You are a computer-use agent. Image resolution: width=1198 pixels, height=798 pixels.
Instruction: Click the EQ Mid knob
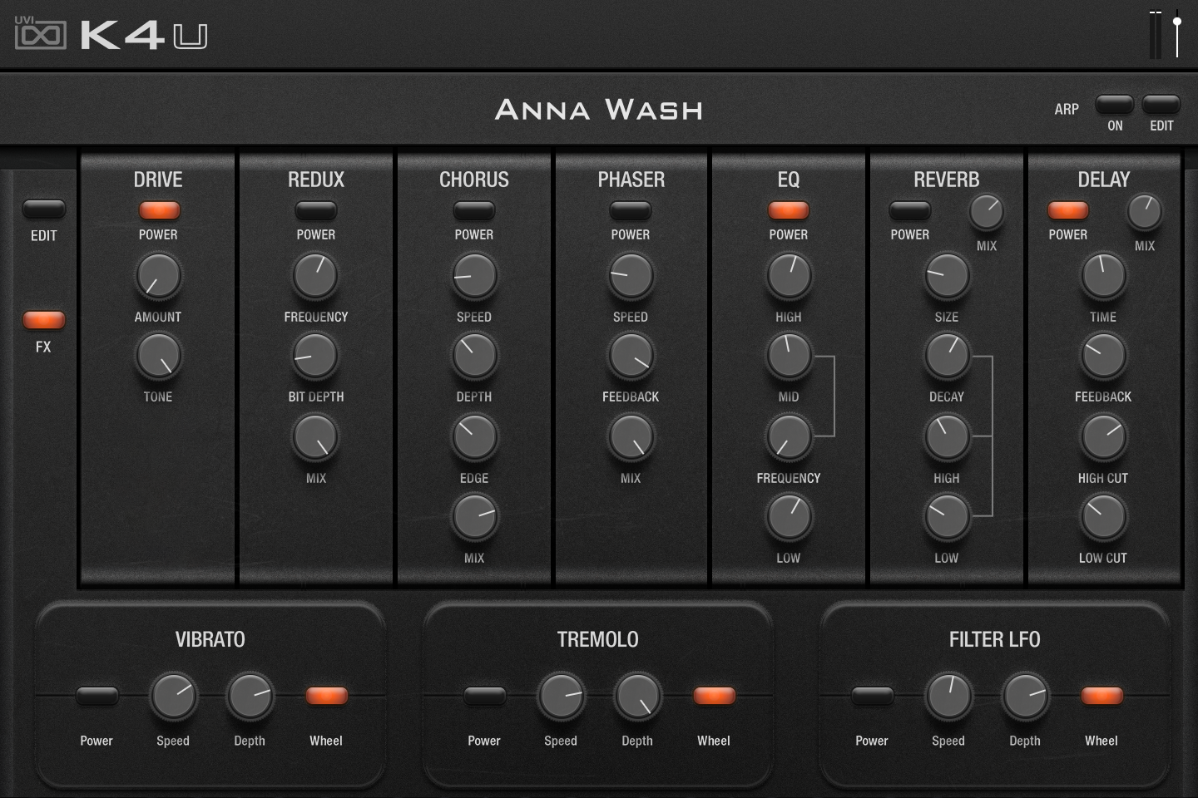click(x=789, y=356)
